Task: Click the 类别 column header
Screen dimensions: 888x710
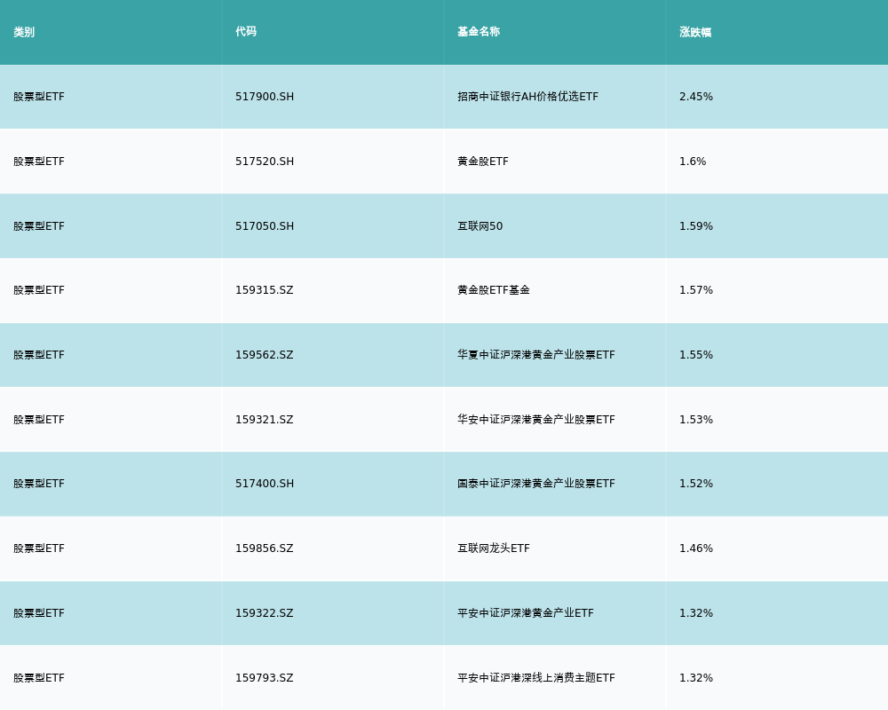Action: (24, 32)
